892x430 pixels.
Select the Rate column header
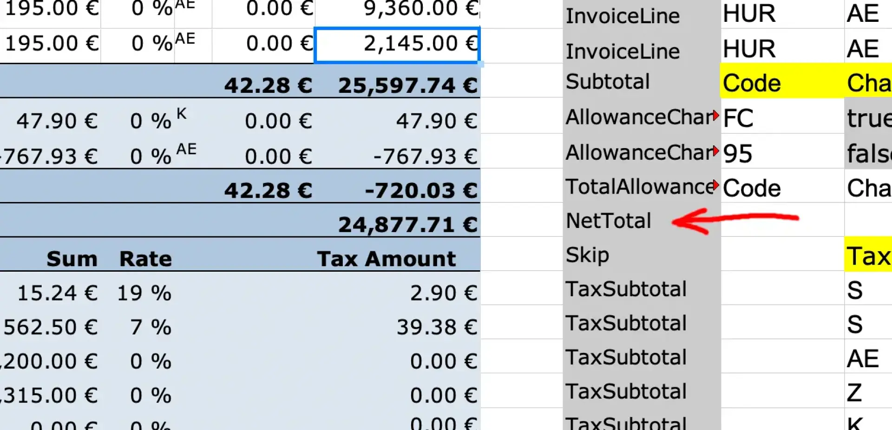tap(145, 259)
